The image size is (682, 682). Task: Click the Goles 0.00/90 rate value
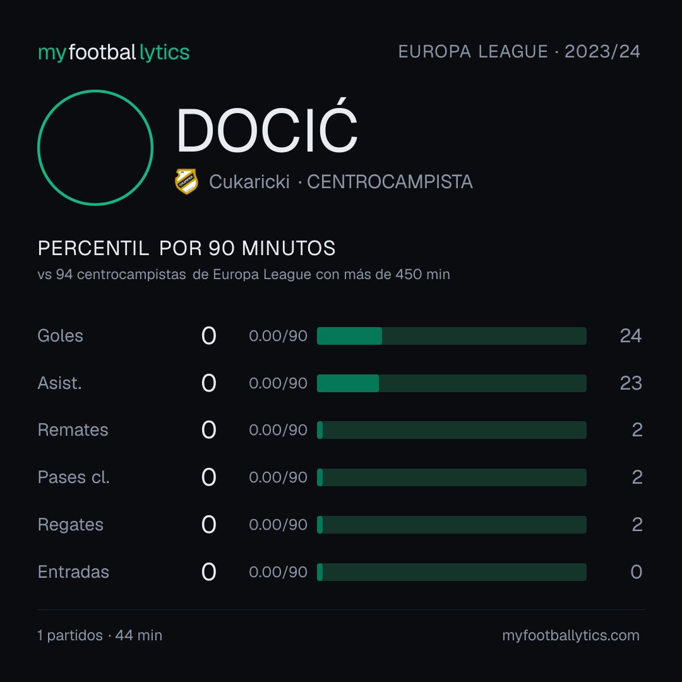click(278, 336)
